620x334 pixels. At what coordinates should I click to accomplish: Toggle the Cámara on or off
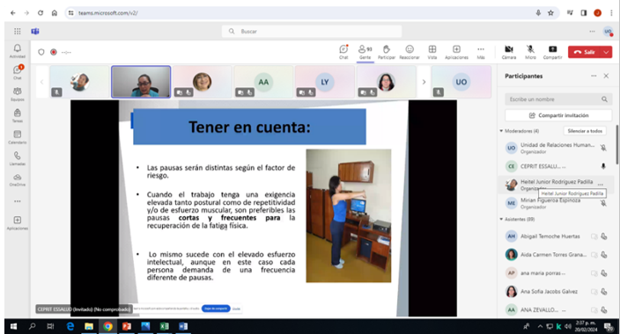[x=509, y=52]
